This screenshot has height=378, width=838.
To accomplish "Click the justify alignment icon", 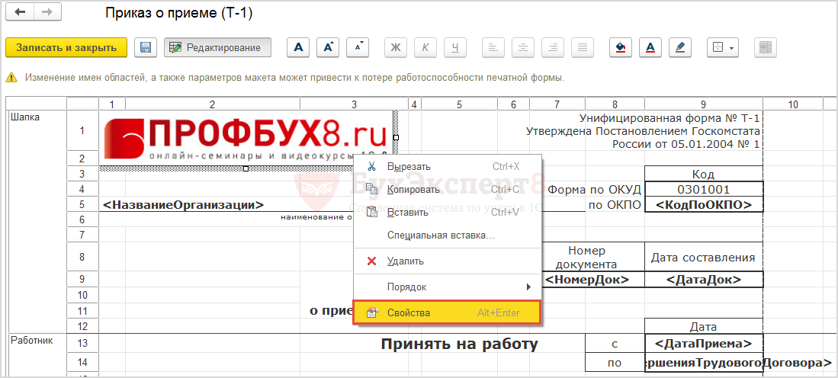I will pyautogui.click(x=583, y=47).
